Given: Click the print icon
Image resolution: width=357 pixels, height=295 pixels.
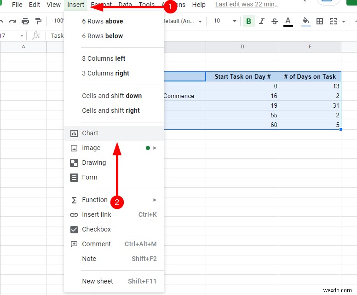Looking at the screenshot, I should (25, 21).
